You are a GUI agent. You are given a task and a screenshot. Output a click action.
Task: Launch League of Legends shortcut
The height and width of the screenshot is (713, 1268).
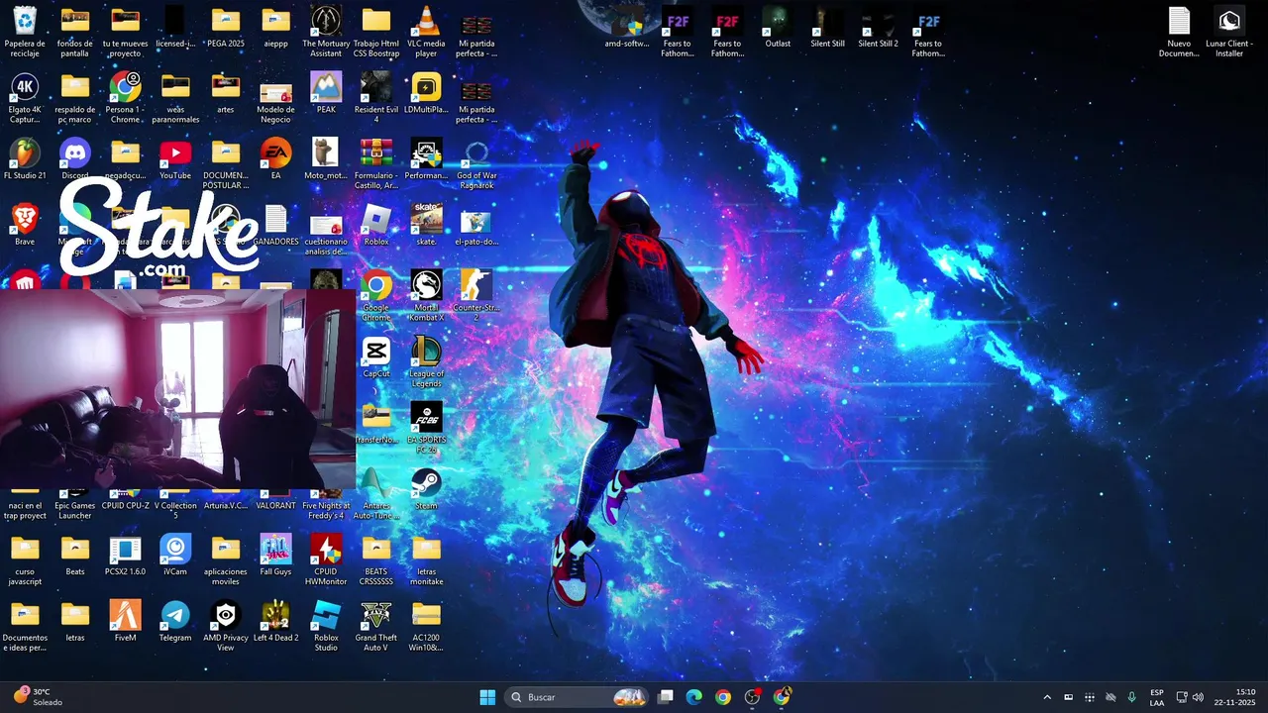(426, 362)
